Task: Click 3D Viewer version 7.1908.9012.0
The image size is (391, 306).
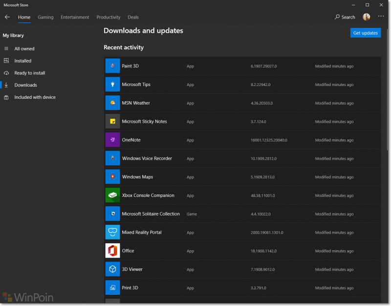Action: 262,269
